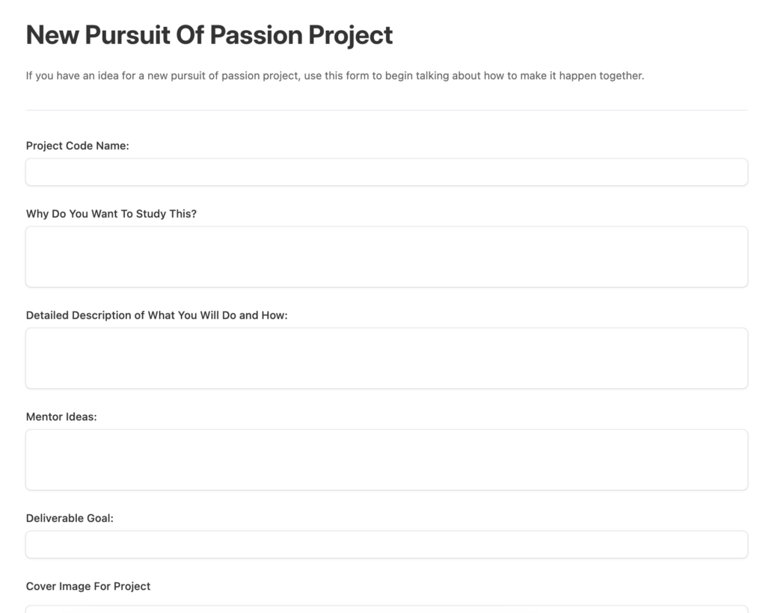This screenshot has height=613, width=766.
Task: Click the 'Cover Image For Project' label
Action: click(88, 586)
